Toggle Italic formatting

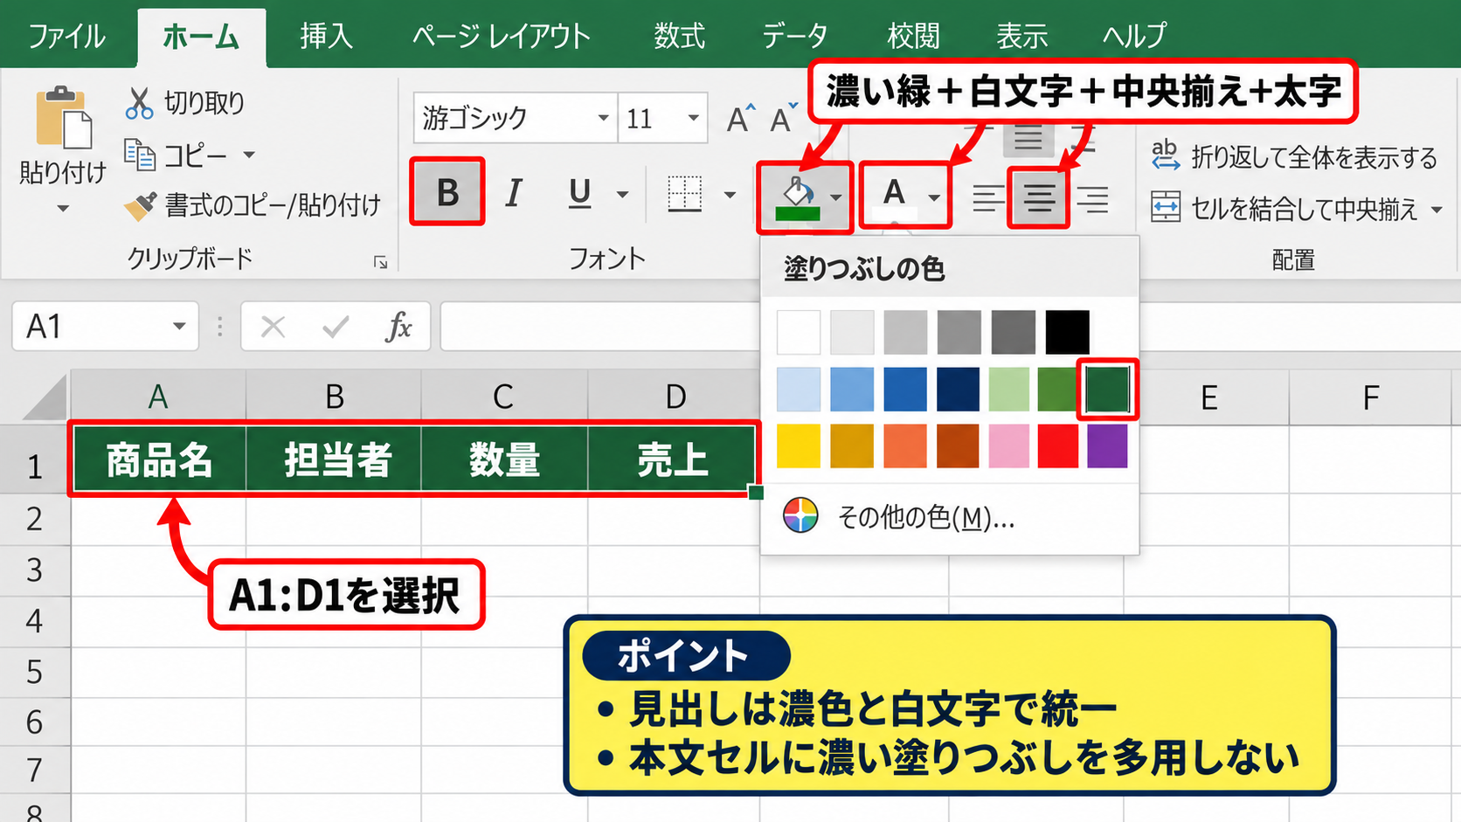point(514,192)
